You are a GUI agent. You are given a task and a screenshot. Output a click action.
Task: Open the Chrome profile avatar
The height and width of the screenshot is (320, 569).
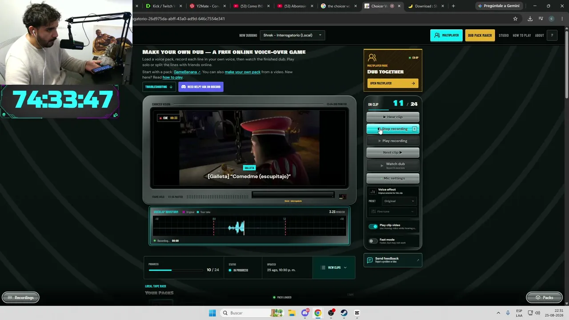[552, 19]
